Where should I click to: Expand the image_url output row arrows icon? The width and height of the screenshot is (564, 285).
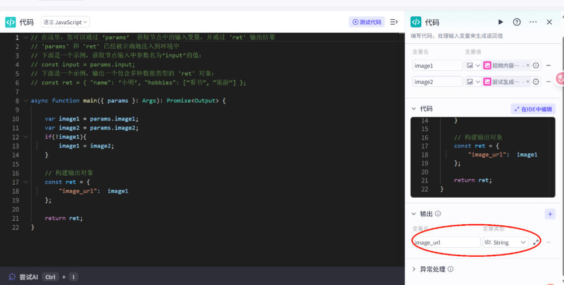click(x=536, y=242)
